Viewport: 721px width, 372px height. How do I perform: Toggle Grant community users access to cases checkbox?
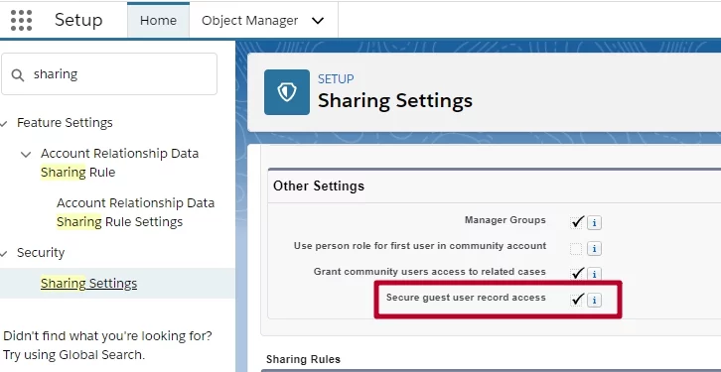(x=576, y=274)
